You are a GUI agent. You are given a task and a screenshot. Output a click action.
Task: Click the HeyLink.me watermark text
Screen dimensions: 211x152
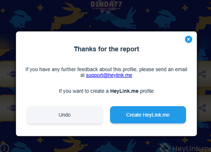click(x=192, y=149)
